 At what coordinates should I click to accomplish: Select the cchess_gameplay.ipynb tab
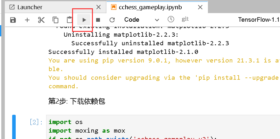point(150,7)
